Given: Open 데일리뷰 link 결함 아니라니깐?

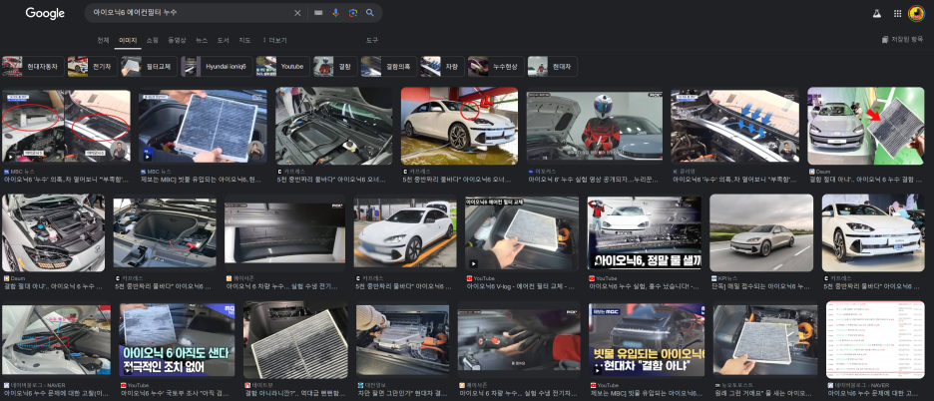Looking at the screenshot, I should tap(294, 393).
